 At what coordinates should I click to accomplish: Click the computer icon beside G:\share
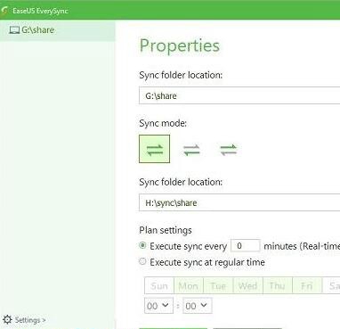(14, 30)
